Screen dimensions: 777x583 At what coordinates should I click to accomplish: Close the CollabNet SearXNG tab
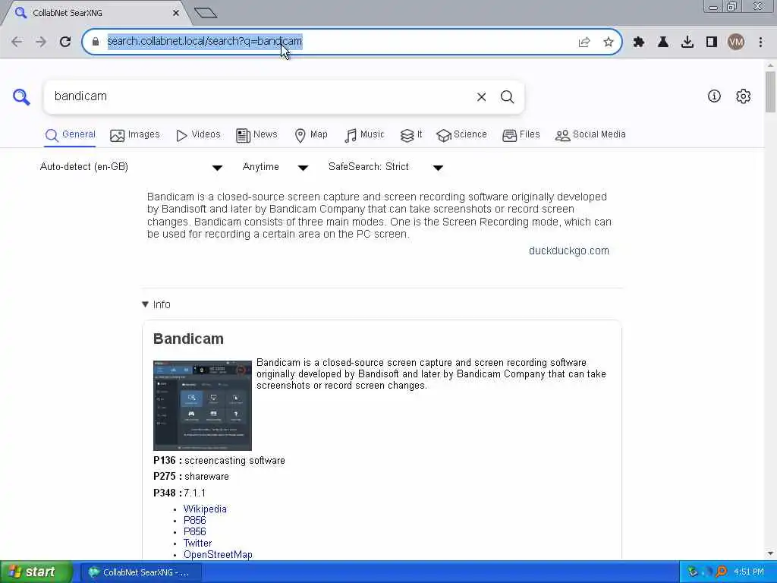point(175,13)
